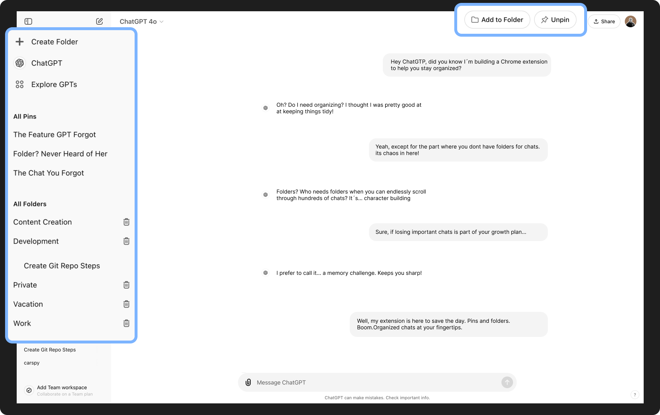Click assistant icon beside 'Oh? Do I need organizing'

click(x=266, y=108)
